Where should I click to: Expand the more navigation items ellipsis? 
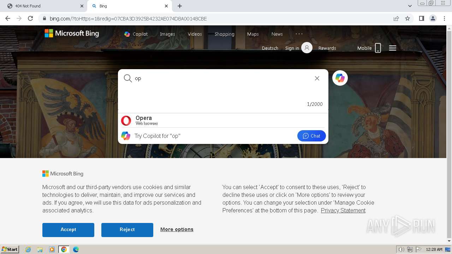(299, 34)
